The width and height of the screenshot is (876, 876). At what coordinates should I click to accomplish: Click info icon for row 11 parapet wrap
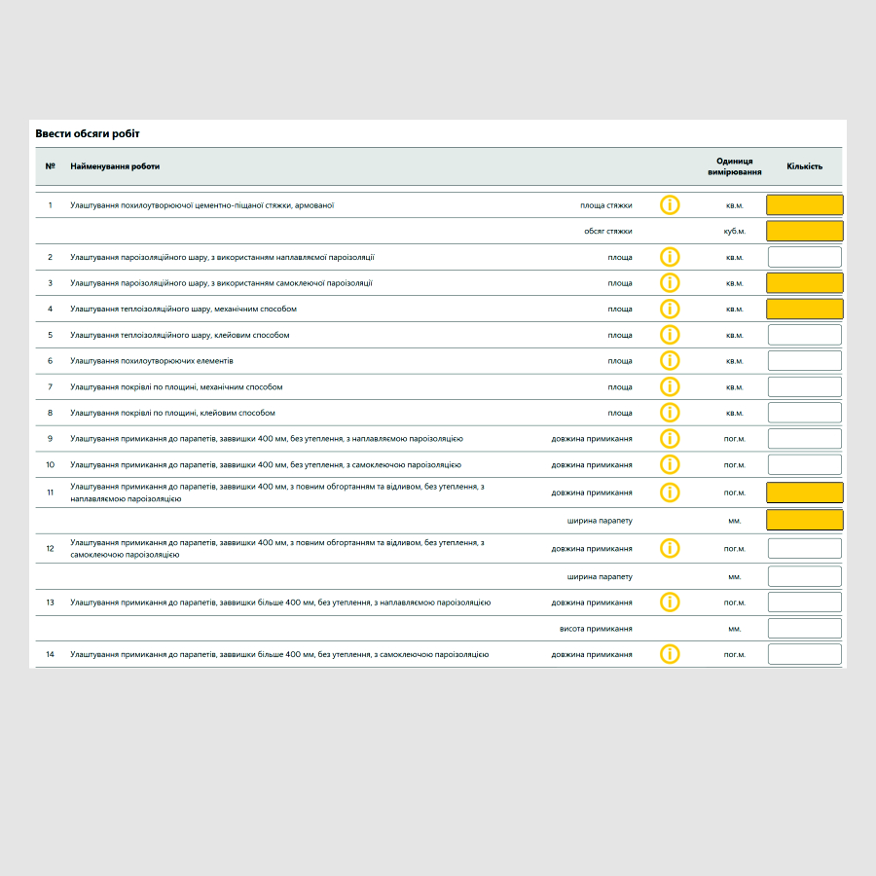pyautogui.click(x=670, y=493)
